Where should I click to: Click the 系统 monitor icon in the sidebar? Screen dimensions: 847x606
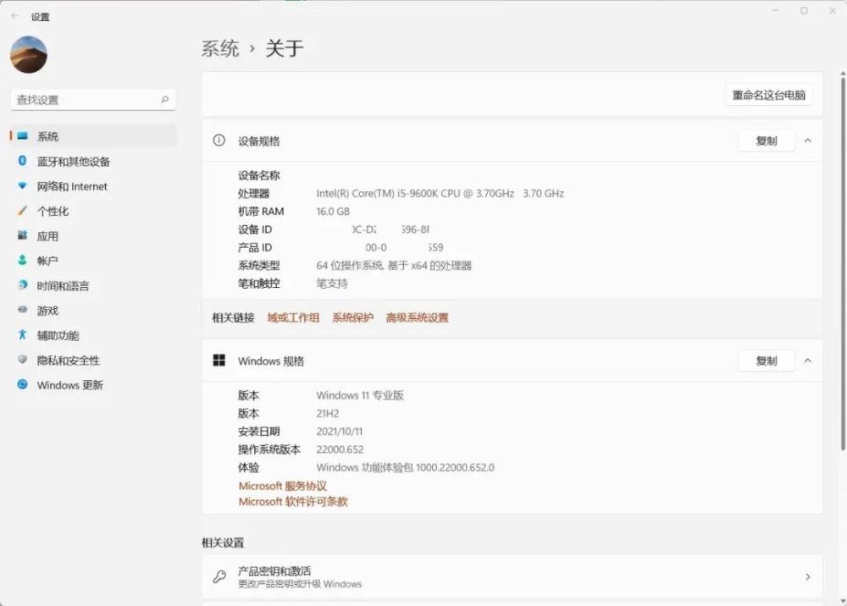coord(22,136)
